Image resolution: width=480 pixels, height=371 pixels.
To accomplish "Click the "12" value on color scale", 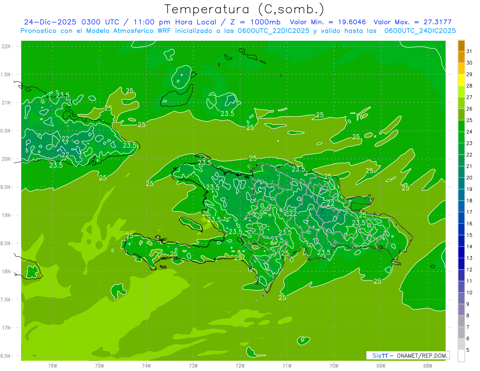I will 470,270.
